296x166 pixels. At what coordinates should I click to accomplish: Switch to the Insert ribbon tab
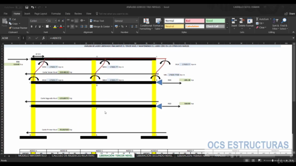tap(27, 14)
